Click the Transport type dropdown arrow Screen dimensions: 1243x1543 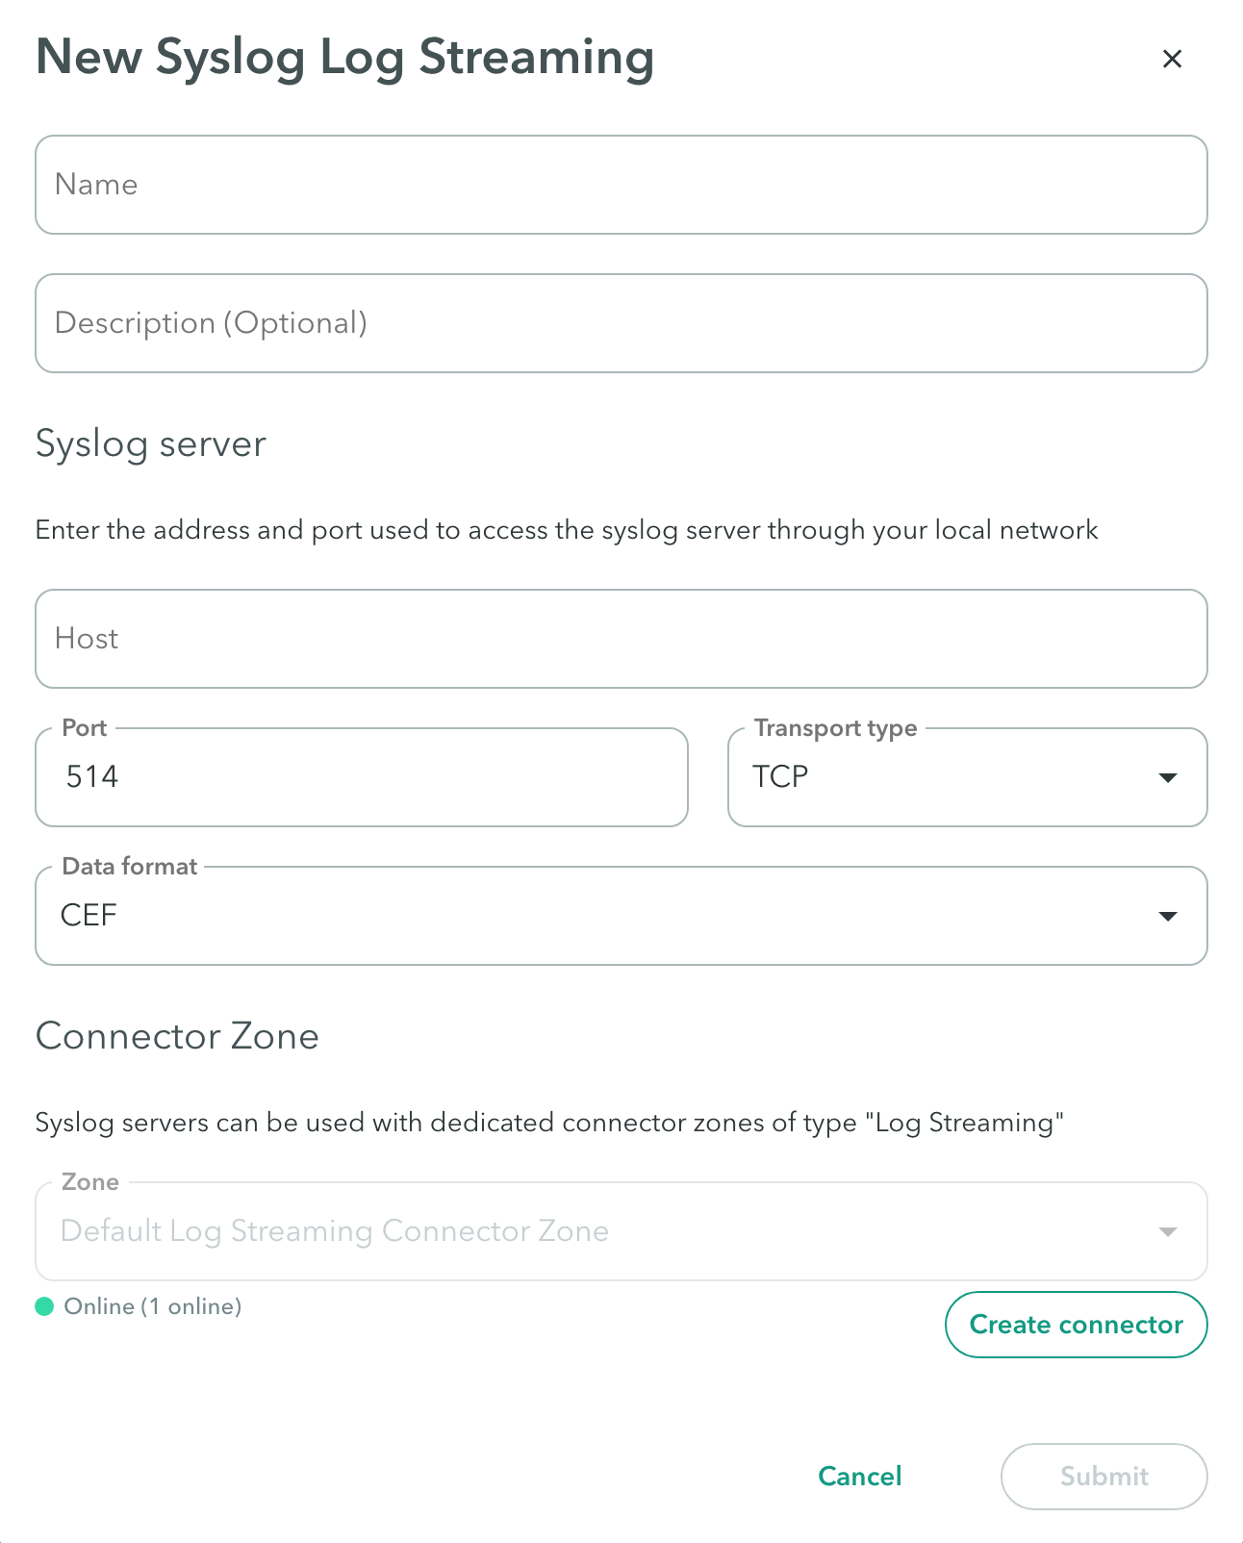click(x=1168, y=777)
